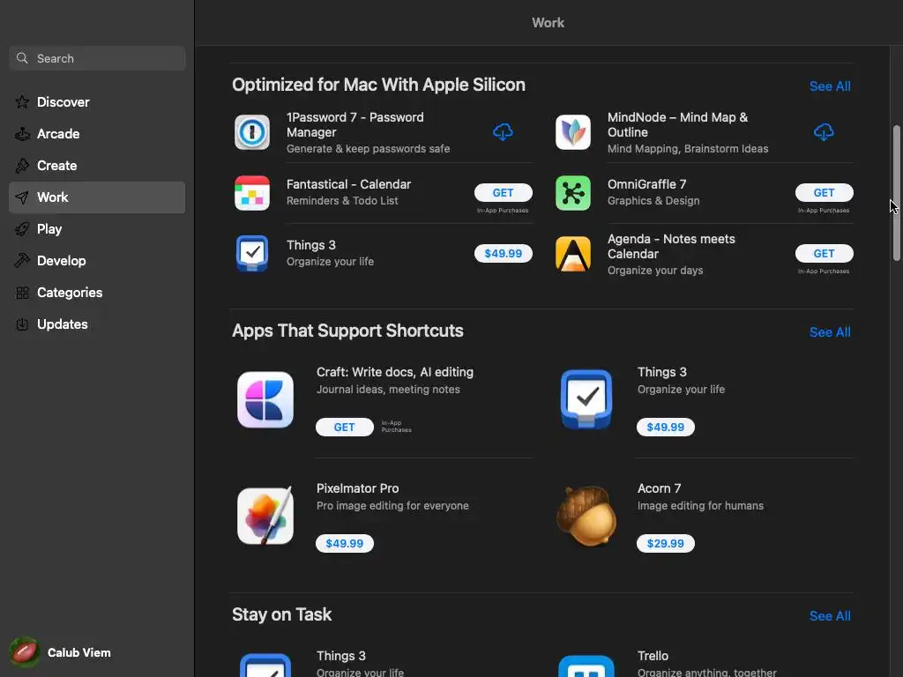This screenshot has width=903, height=677.
Task: Click the Work paper-plane icon in sidebar
Action: pos(22,197)
